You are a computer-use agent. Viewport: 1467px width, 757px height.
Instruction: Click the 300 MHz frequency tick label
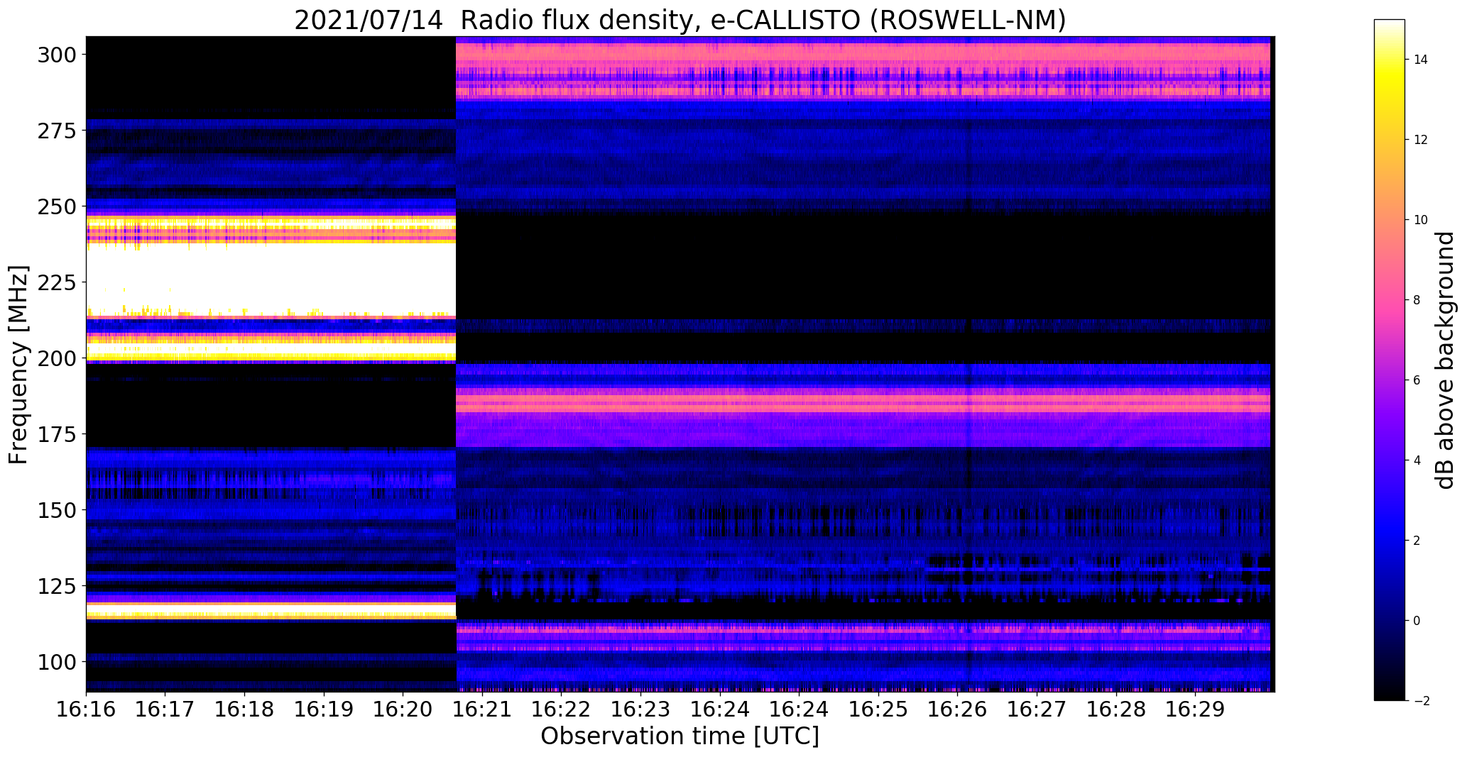pos(57,55)
